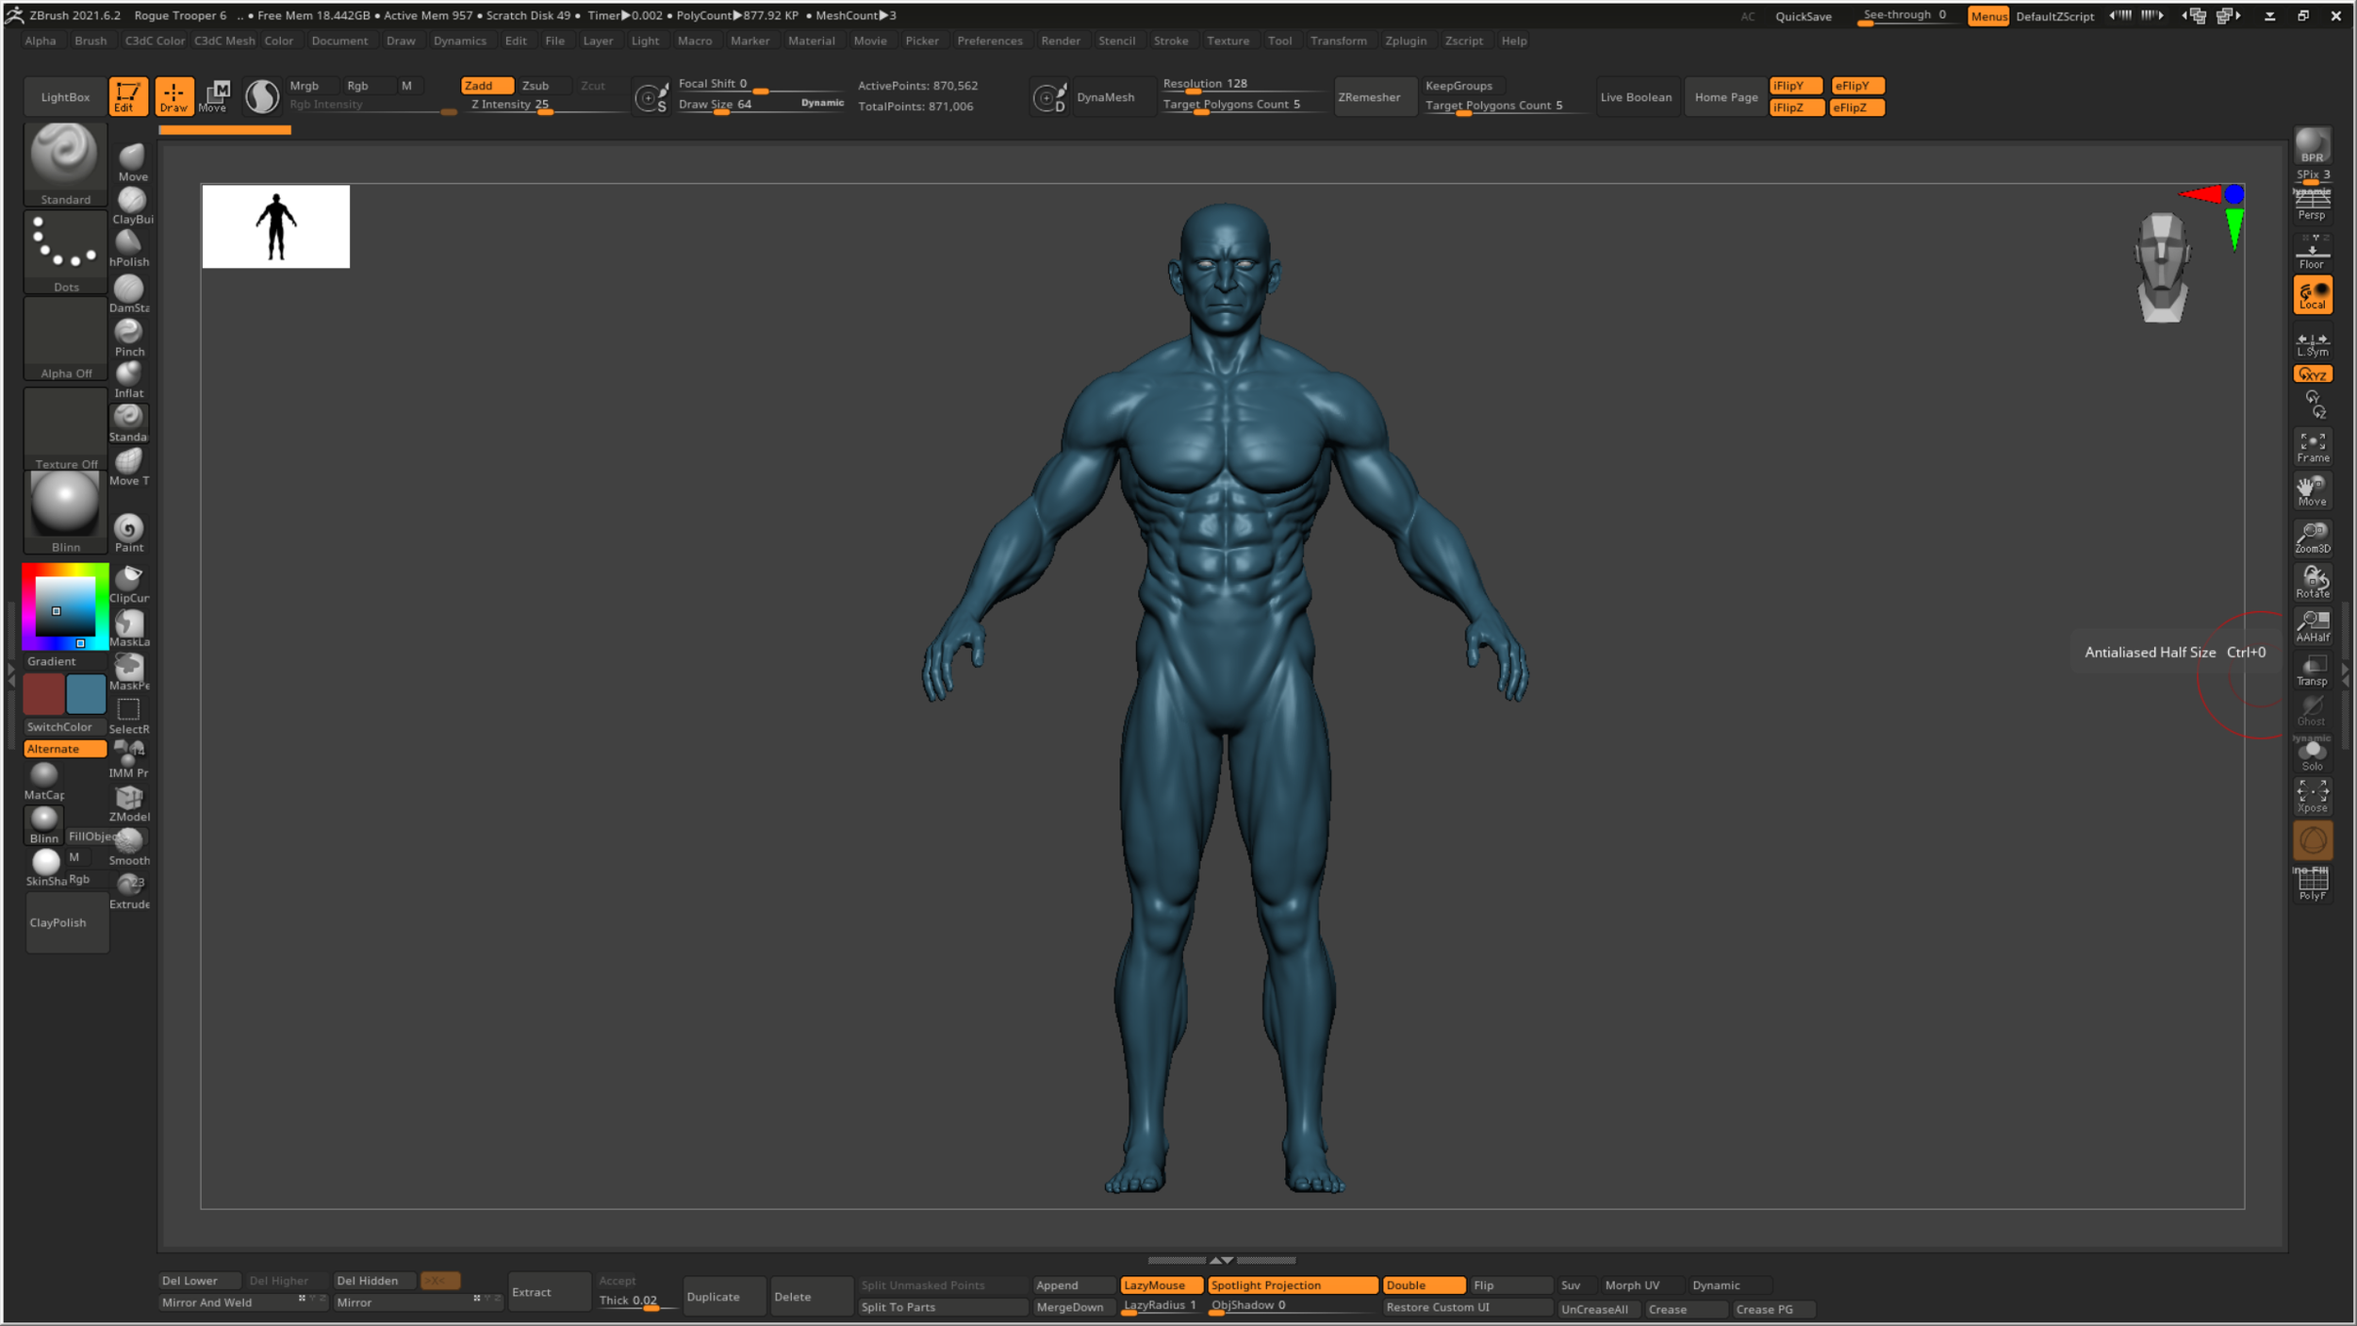Toggle Perspective camera mode
This screenshot has height=1326, width=2357.
(x=2312, y=204)
